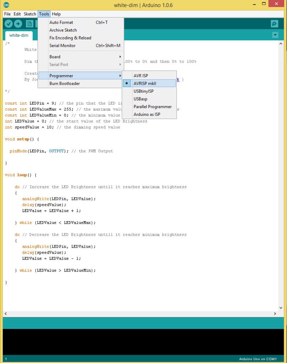Switch to the white-dim tab
The image size is (287, 363).
[18, 35]
